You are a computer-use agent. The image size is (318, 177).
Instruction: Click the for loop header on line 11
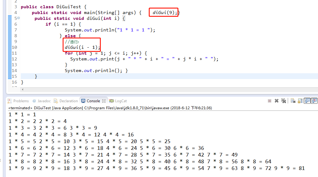[106, 53]
